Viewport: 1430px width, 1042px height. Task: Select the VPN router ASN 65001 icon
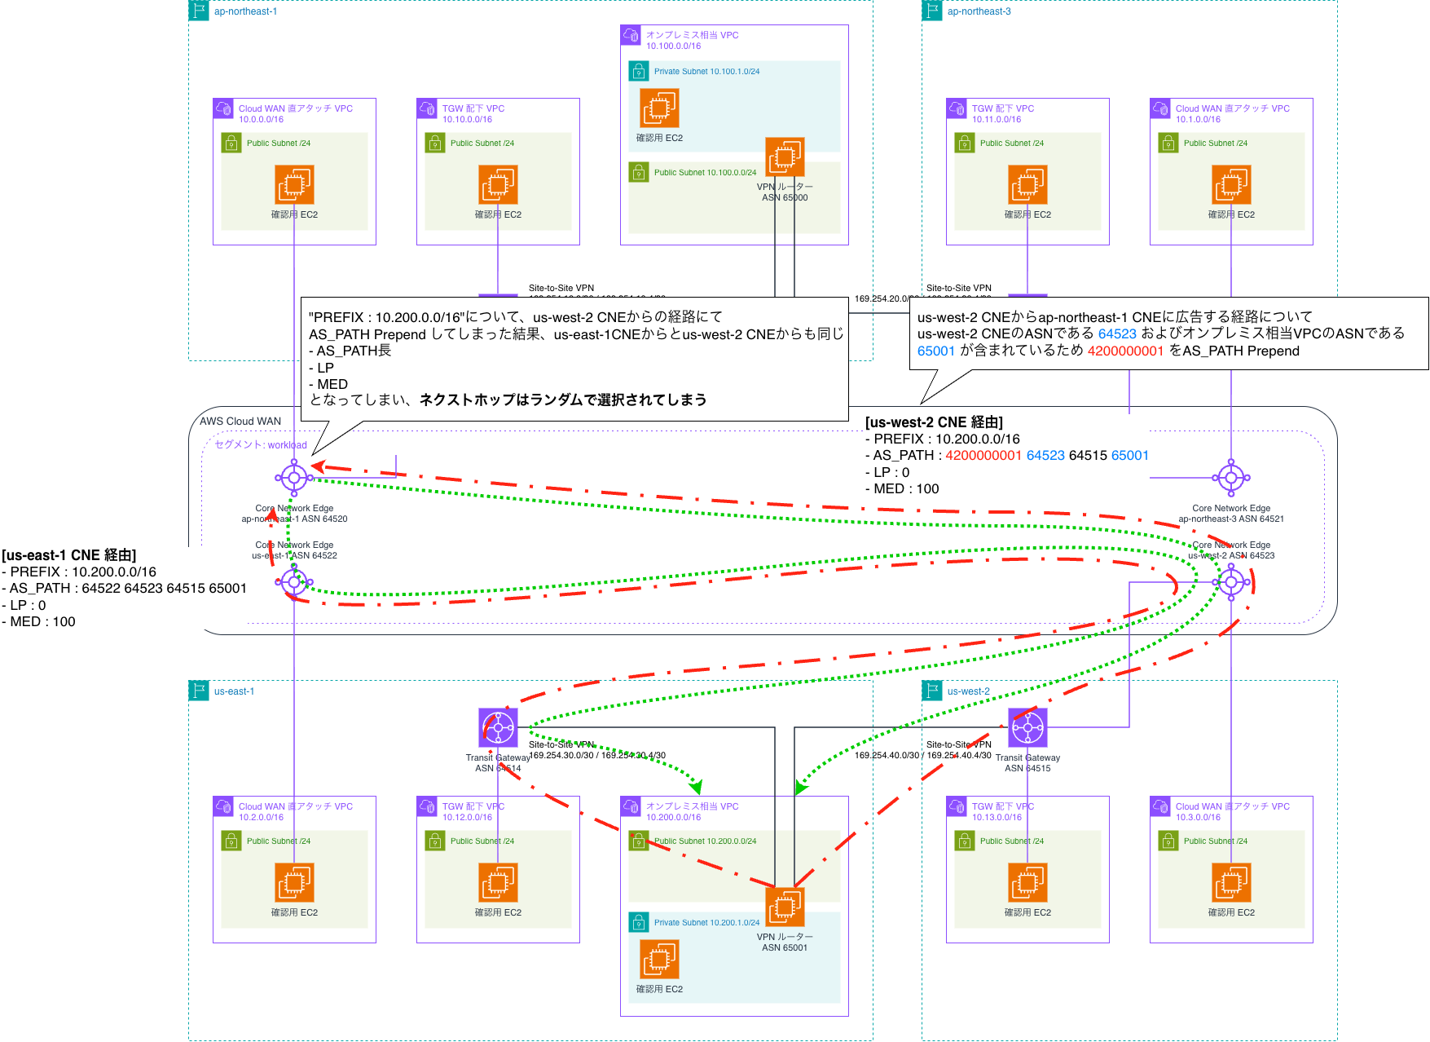pos(785,907)
